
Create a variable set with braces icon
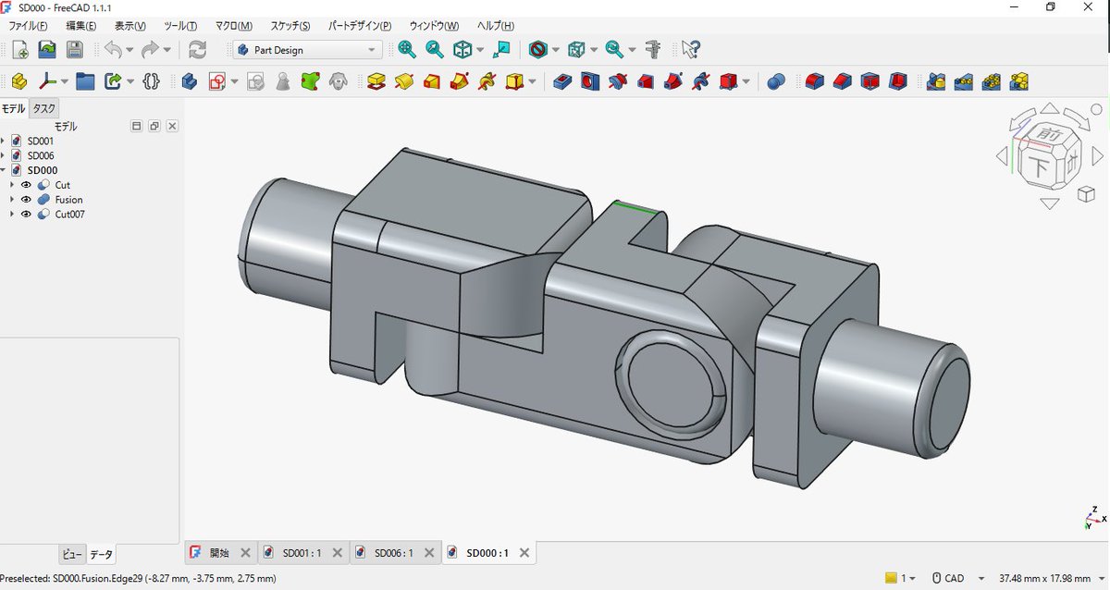pyautogui.click(x=152, y=81)
